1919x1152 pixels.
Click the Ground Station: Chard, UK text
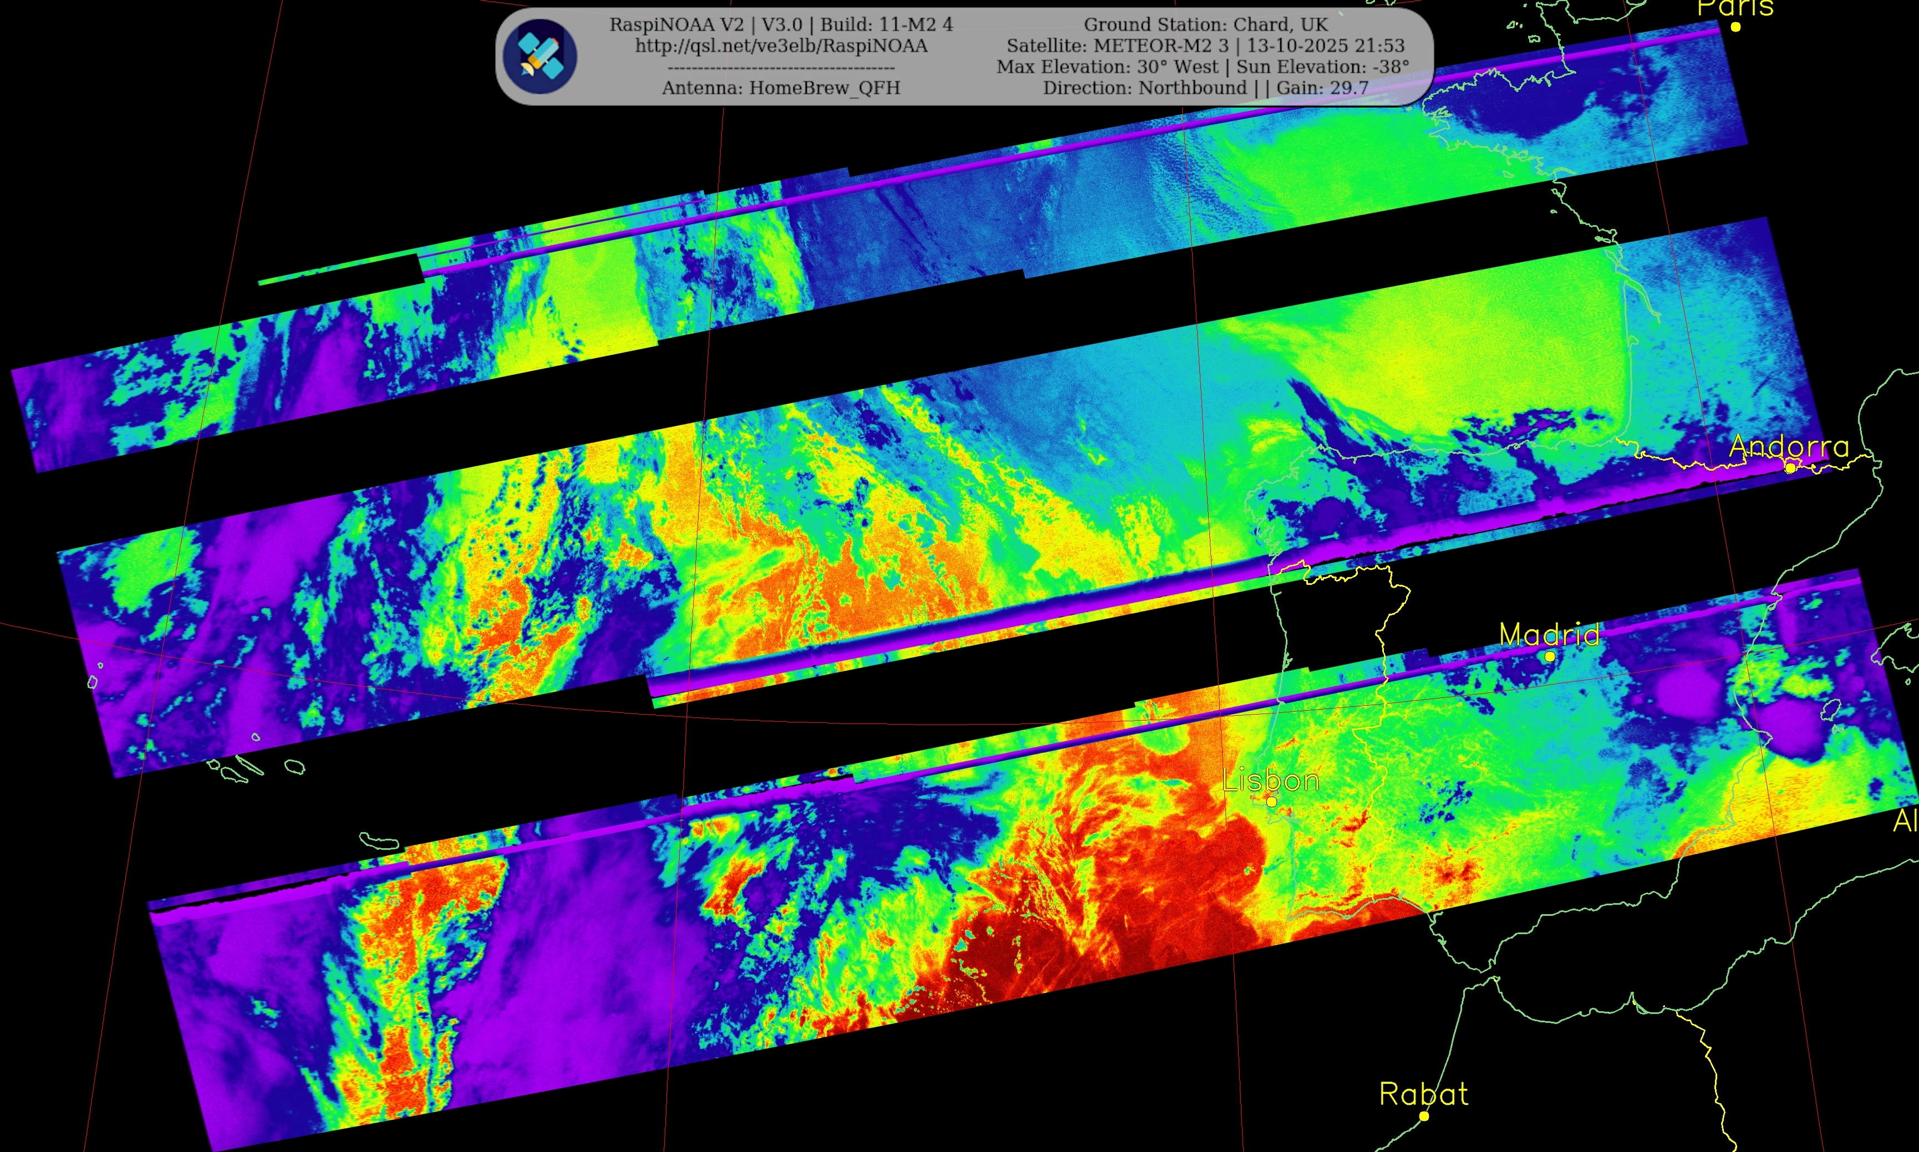click(1205, 25)
